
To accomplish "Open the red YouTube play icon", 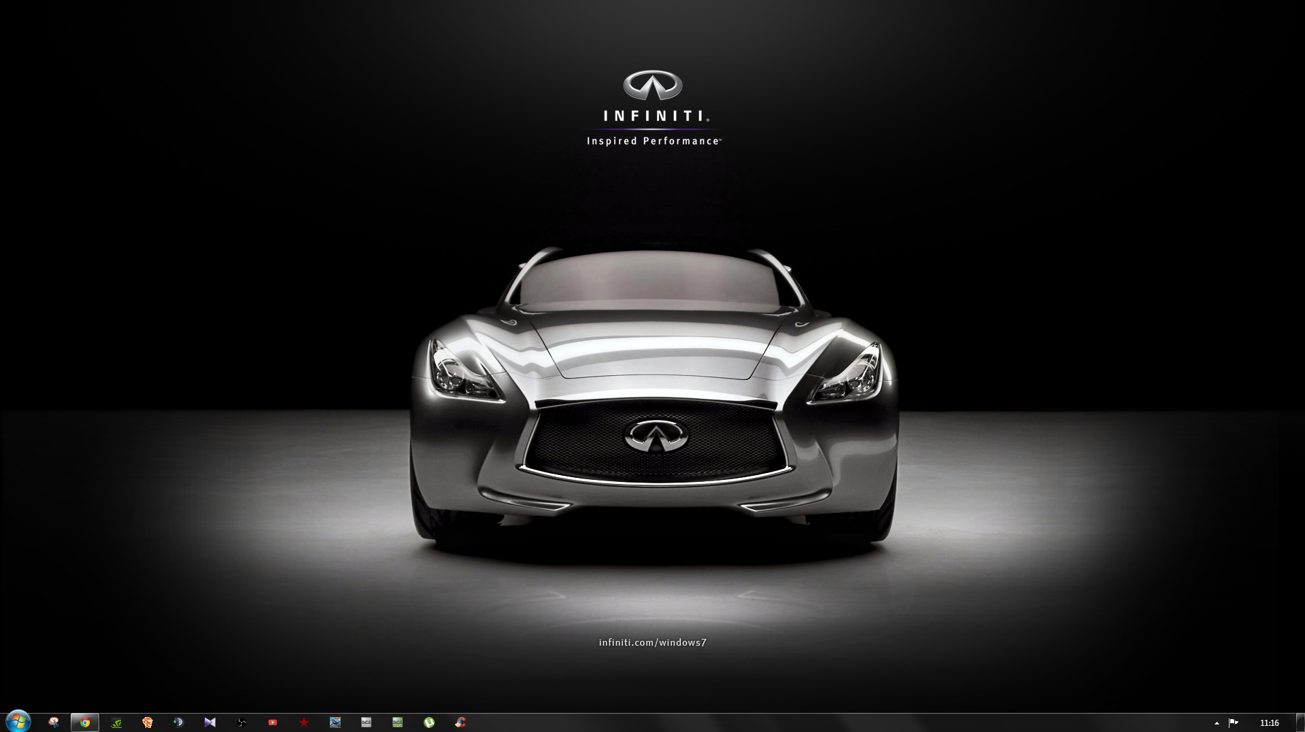I will (x=273, y=722).
